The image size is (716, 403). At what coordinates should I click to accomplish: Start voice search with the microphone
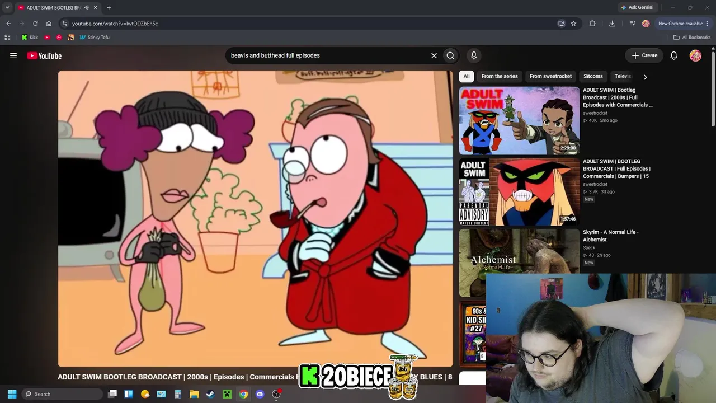pos(474,55)
